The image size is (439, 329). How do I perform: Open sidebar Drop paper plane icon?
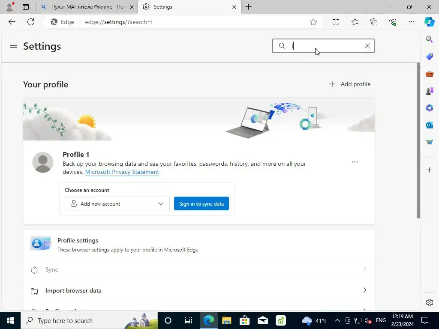(x=429, y=142)
